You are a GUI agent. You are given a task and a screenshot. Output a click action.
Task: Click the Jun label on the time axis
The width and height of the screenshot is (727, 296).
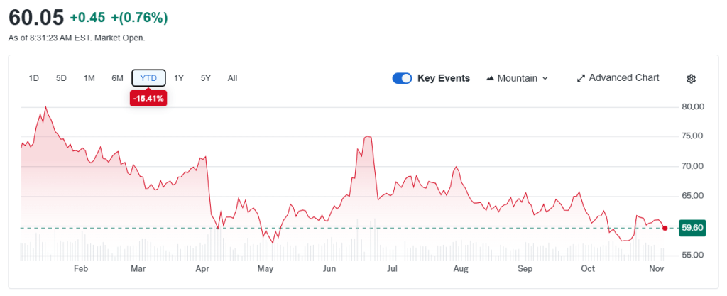coord(329,269)
